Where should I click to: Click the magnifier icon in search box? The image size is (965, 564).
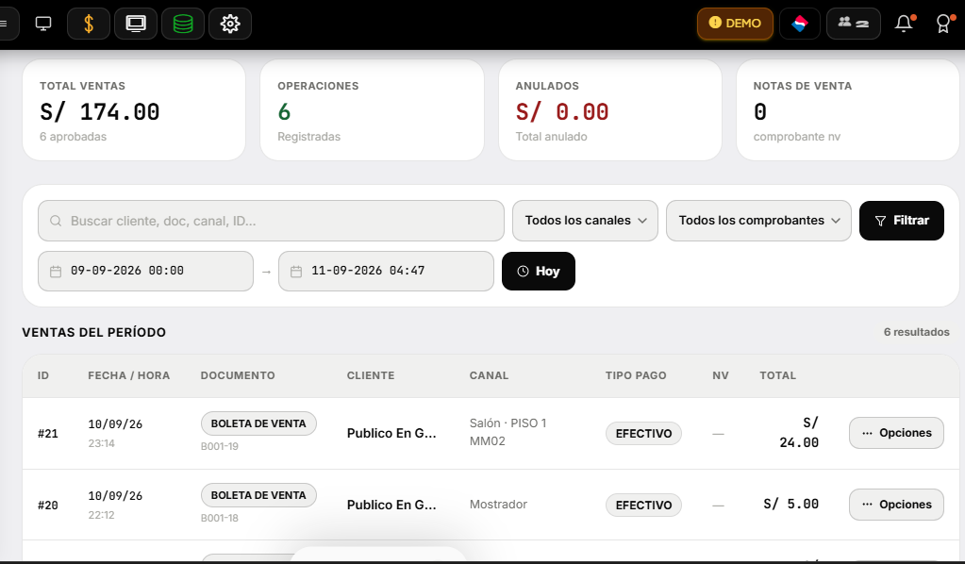point(56,221)
